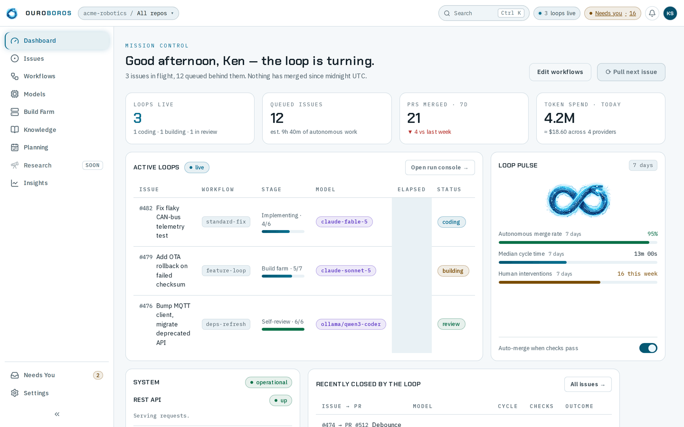This screenshot has height=427, width=684.
Task: Click the Ouroboros logo icon
Action: [12, 13]
